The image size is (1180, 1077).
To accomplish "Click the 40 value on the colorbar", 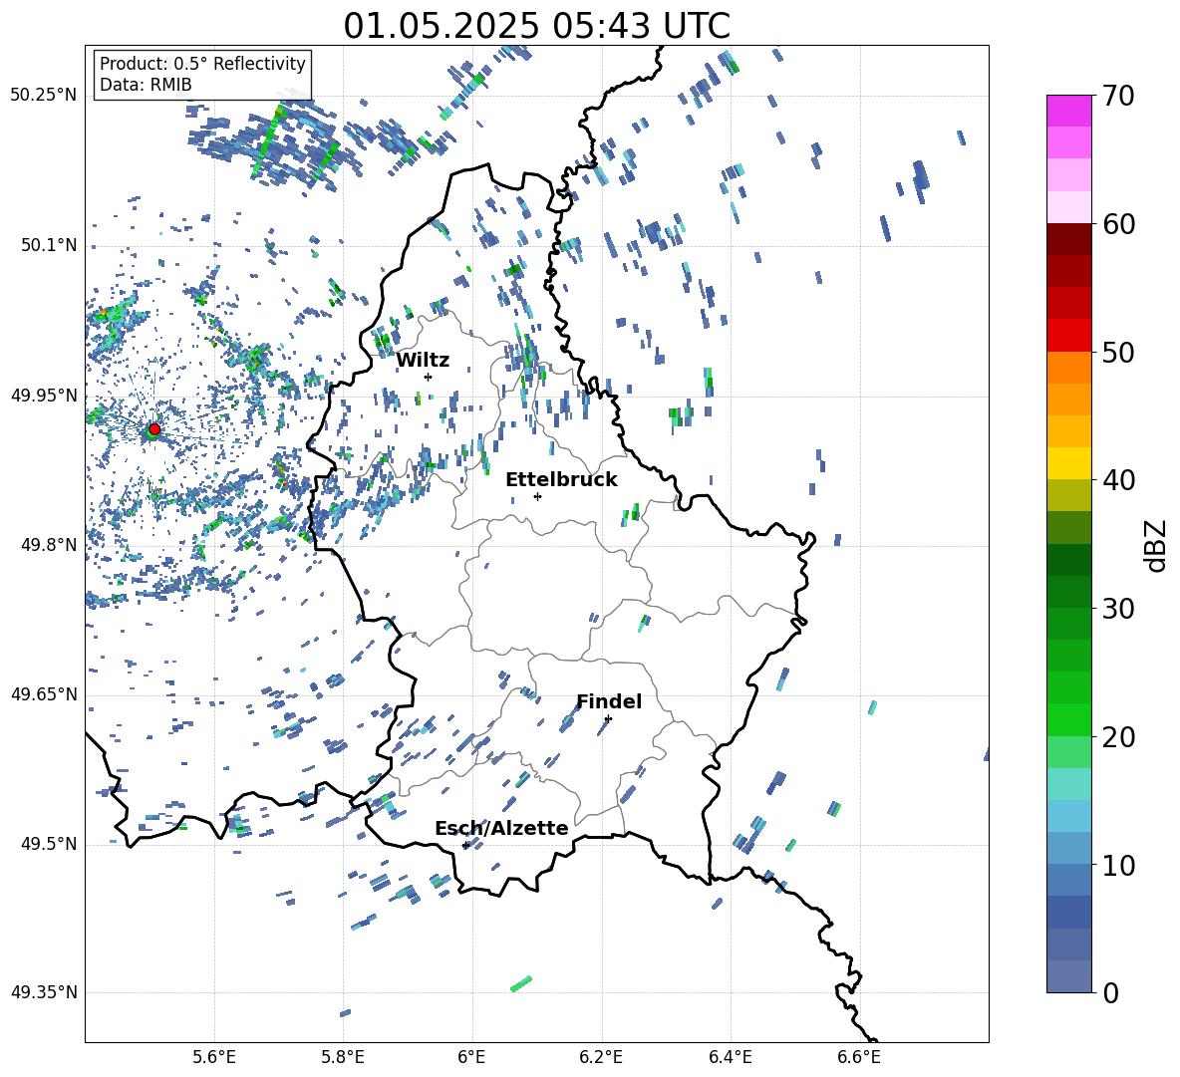I will 1119,480.
